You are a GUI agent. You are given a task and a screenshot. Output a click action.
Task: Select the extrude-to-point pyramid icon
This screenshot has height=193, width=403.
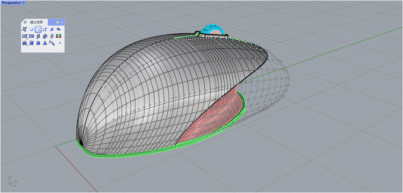(x=45, y=43)
